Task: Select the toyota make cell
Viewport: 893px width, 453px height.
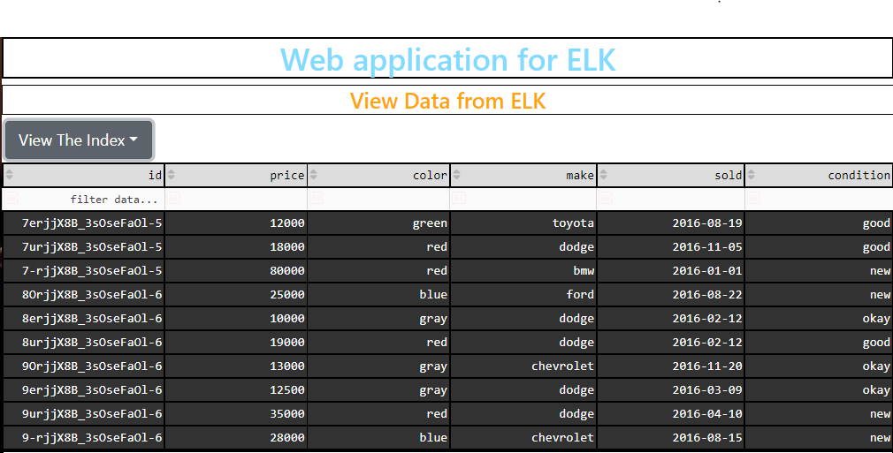Action: point(523,223)
